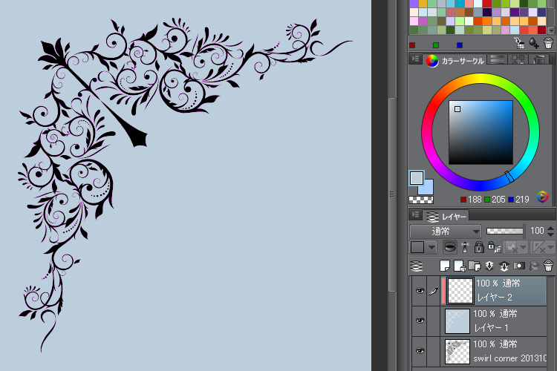Pick the magenta-purple swatch in the color set
Image resolution: width=557 pixels, height=371 pixels.
(423, 22)
